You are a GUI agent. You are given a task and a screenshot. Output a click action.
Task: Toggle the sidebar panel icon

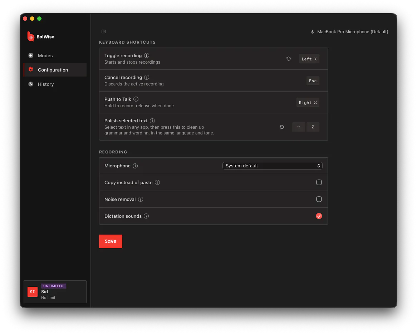pos(104,31)
